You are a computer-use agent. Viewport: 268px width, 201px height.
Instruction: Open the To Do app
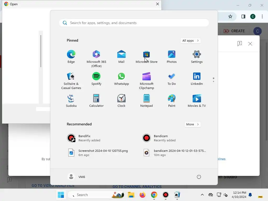tap(172, 79)
